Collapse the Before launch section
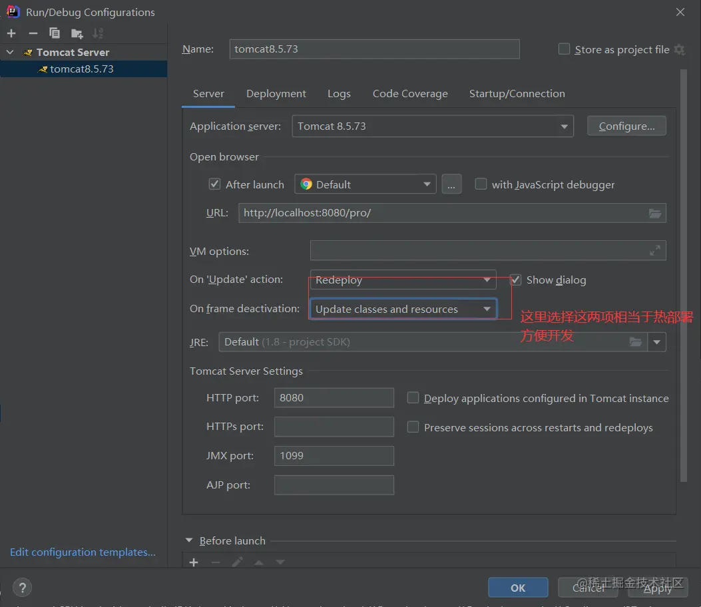The image size is (701, 607). [x=189, y=540]
